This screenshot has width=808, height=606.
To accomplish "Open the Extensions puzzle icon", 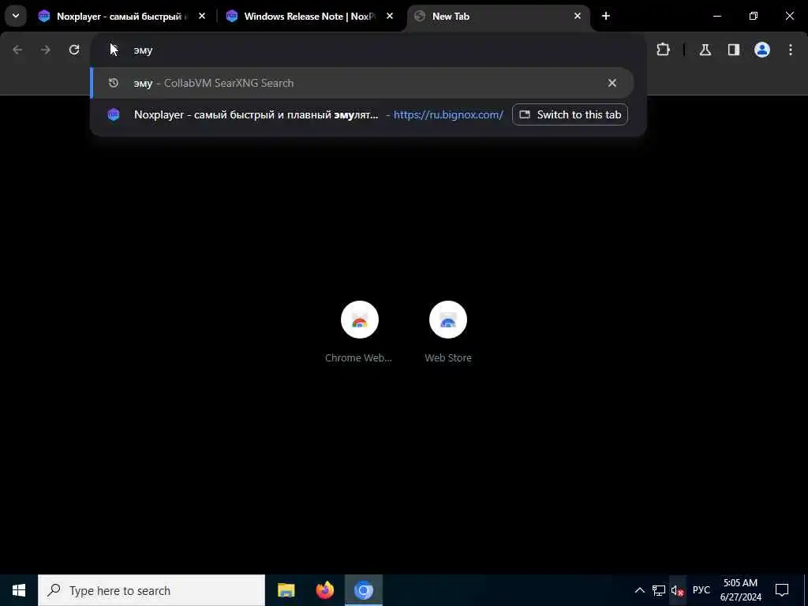I will 663,50.
